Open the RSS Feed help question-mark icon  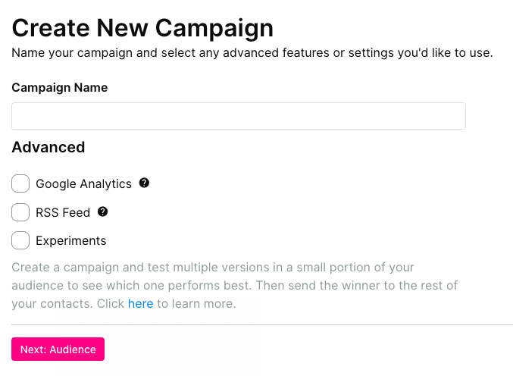(103, 211)
